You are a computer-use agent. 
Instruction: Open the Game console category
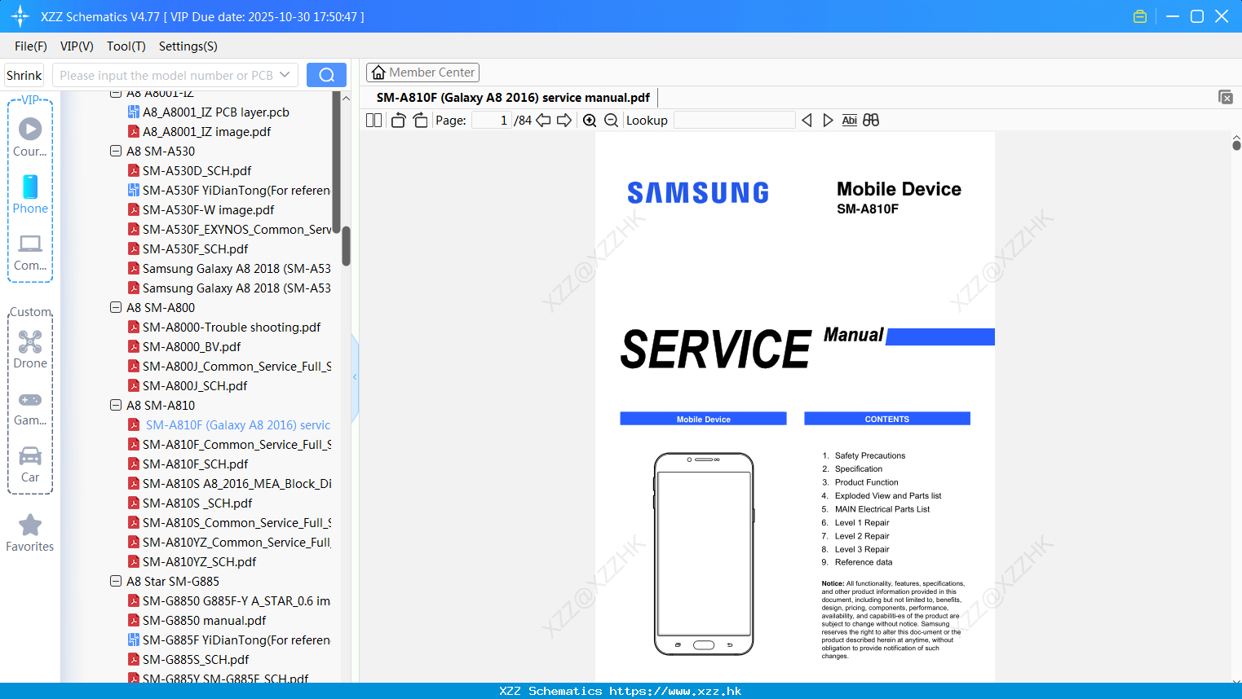pos(30,407)
